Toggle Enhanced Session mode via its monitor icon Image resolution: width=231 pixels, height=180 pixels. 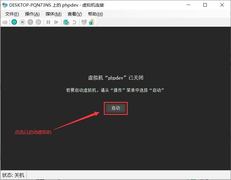click(x=91, y=22)
